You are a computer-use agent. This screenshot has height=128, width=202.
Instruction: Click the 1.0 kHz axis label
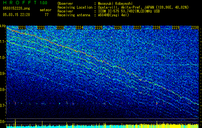pyautogui.click(x=3, y=58)
